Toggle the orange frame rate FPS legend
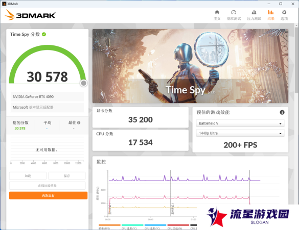This screenshot has height=230, width=299. click(110, 227)
